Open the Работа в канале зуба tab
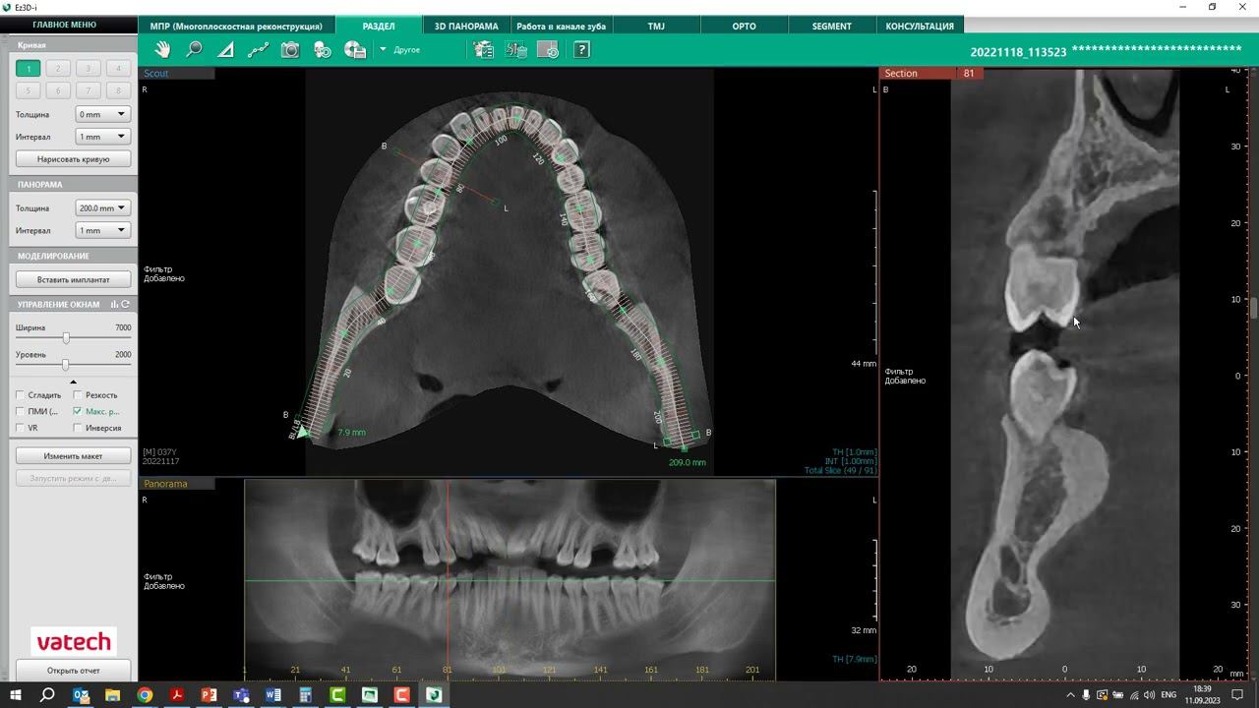1259x708 pixels. [561, 26]
